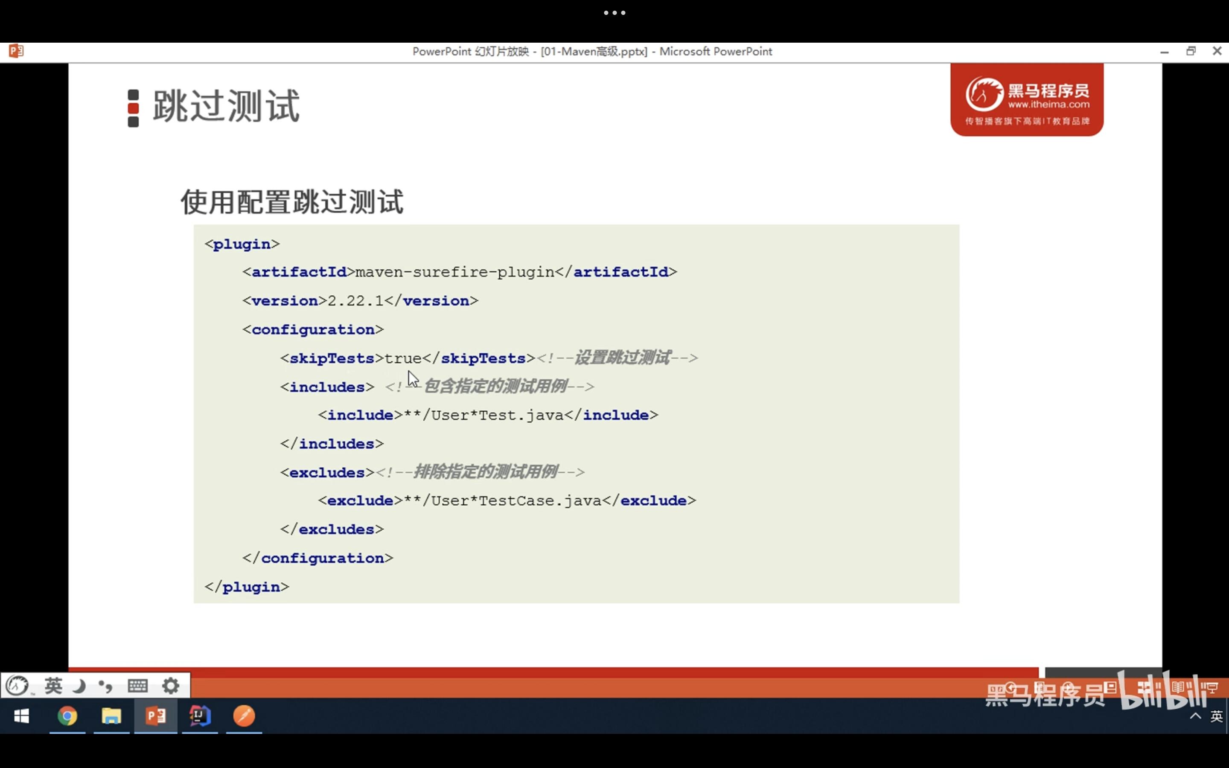The image size is (1229, 768).
Task: Go to previous slide in status bar
Action: [1011, 687]
